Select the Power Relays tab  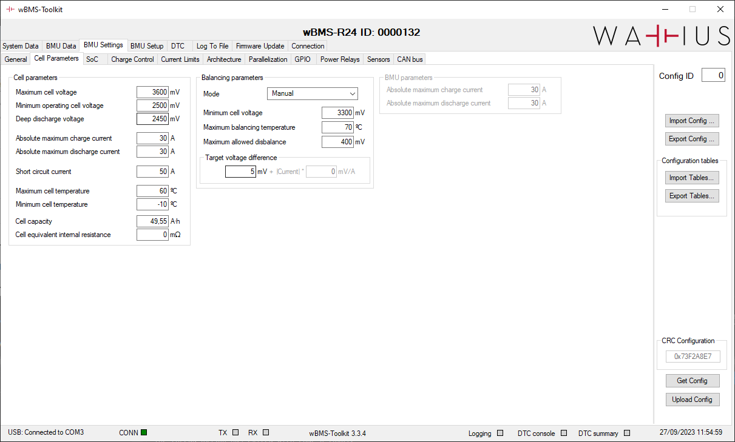click(340, 59)
